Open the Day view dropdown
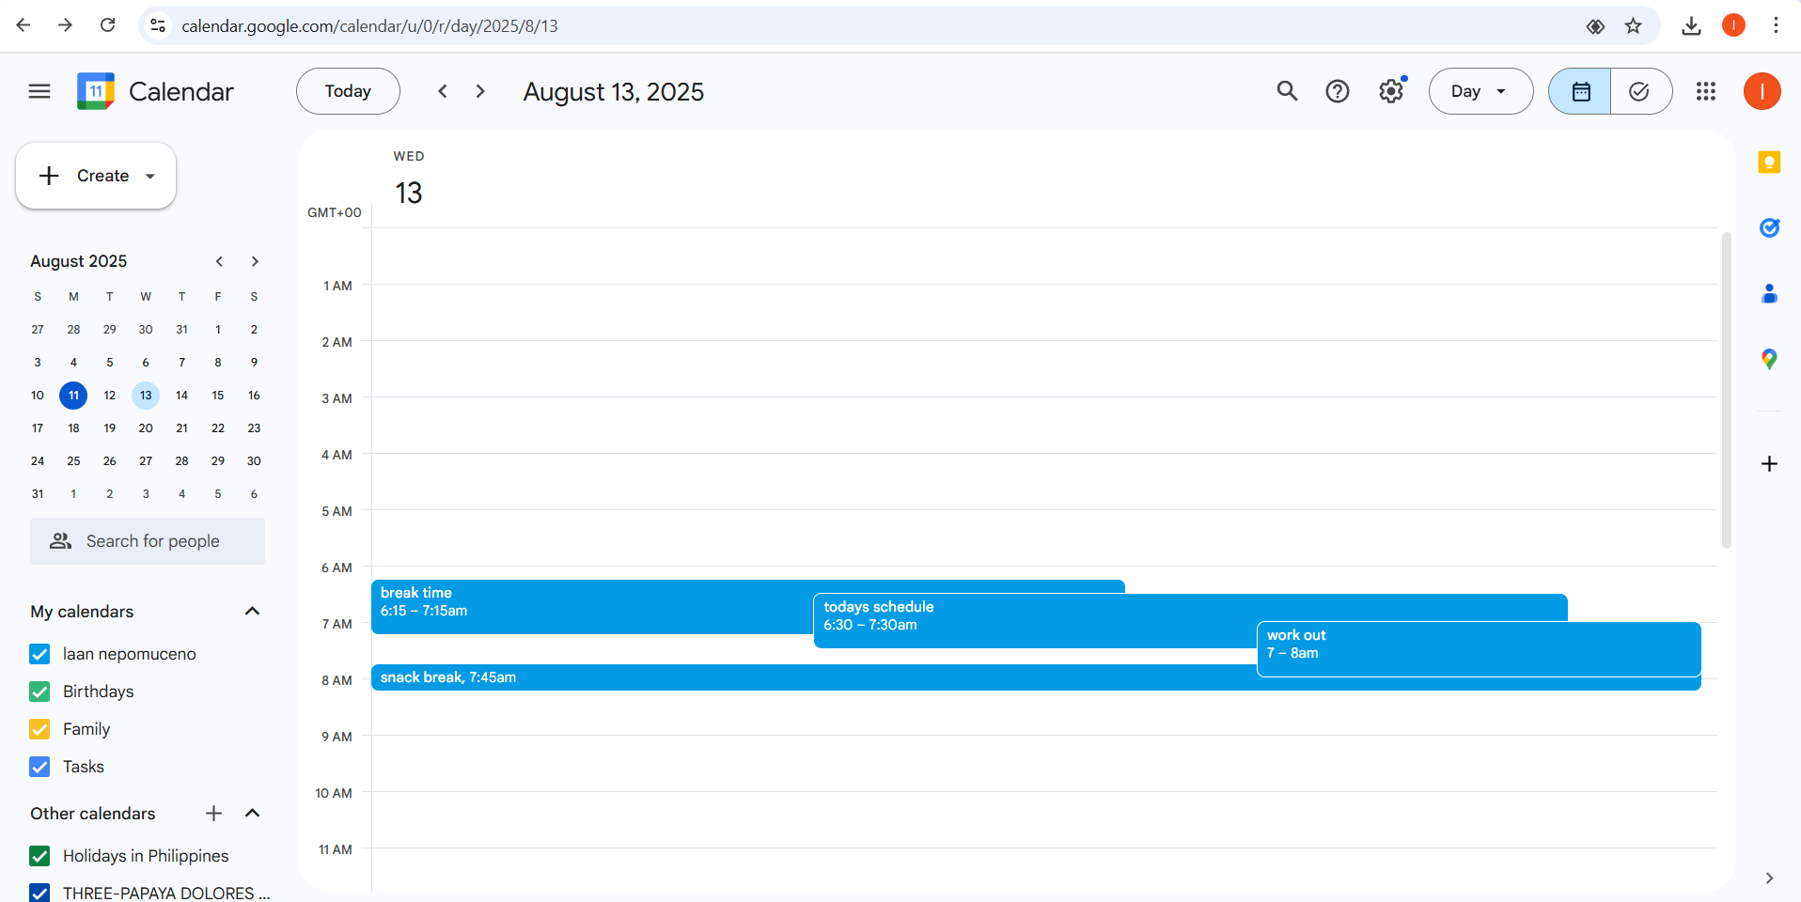Viewport: 1801px width, 902px height. click(1480, 91)
